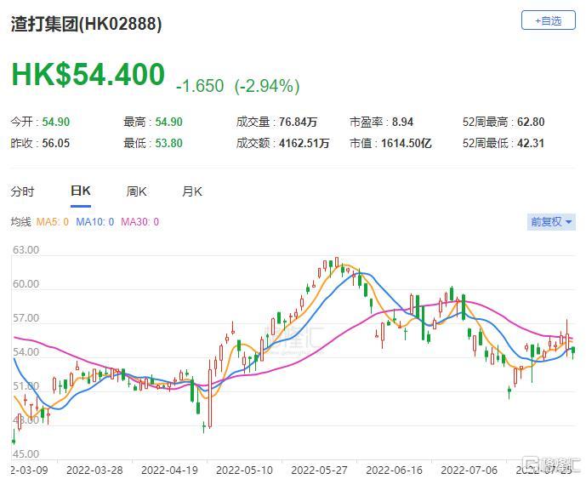Select the 日K tab

point(80,191)
